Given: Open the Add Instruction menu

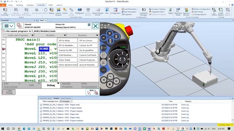Looking at the screenshot, I should coord(12,85).
